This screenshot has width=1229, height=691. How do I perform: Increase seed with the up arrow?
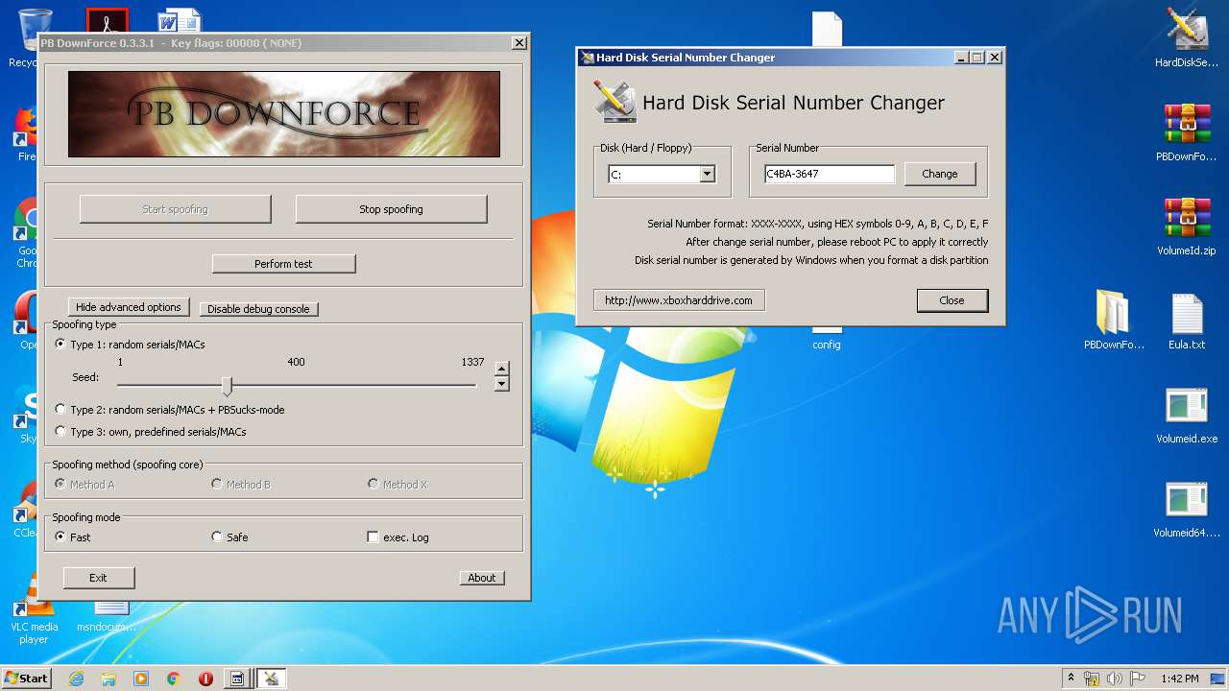click(501, 369)
